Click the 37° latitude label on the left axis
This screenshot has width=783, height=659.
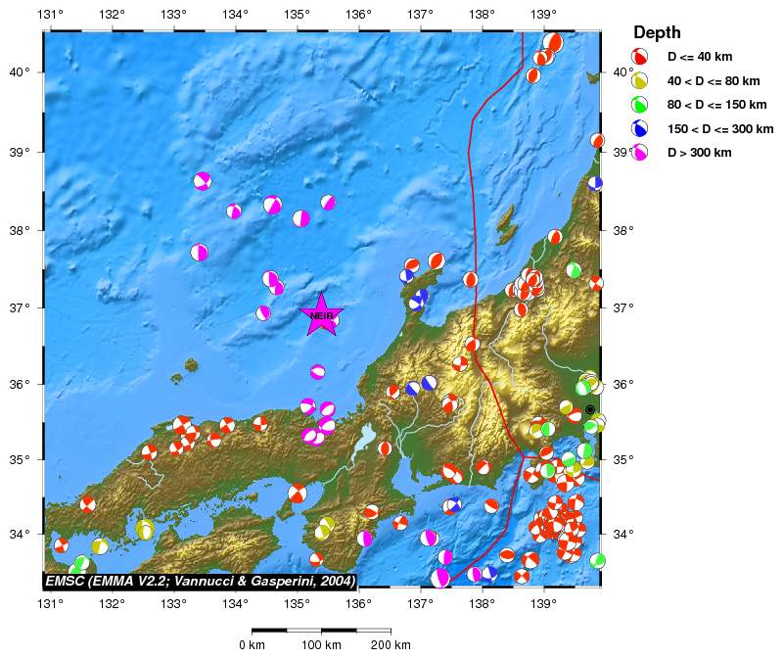click(20, 308)
